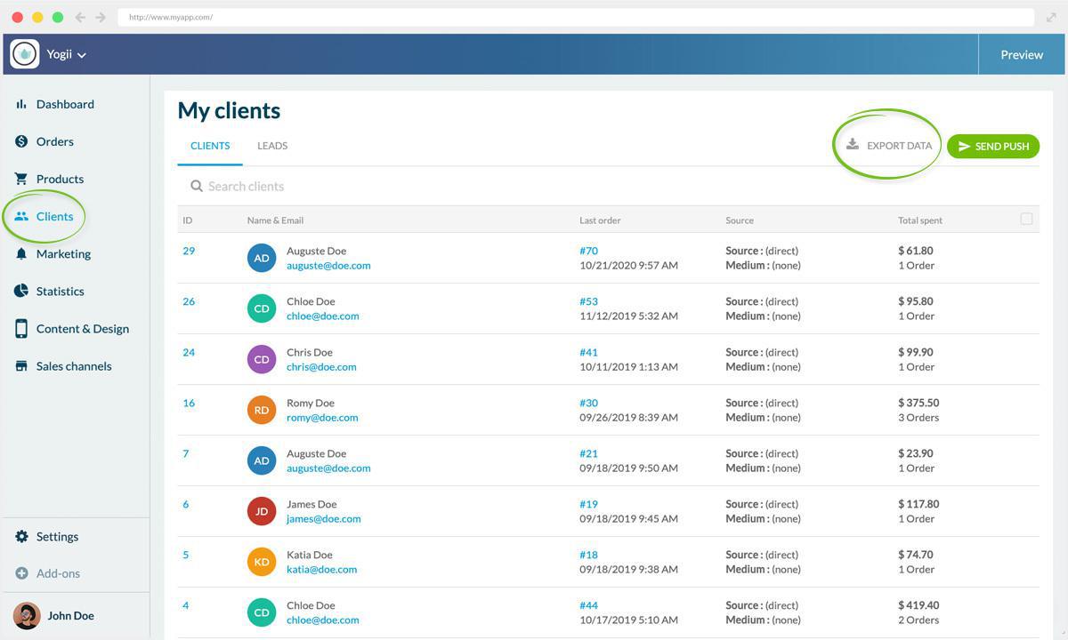Click the Products shopping cart icon
This screenshot has height=640, width=1068.
point(21,179)
